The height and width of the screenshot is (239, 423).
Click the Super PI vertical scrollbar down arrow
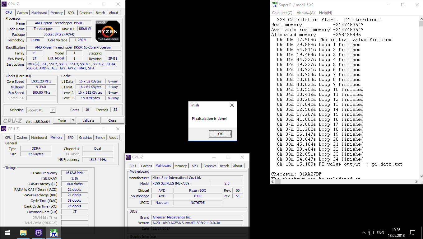click(421, 177)
